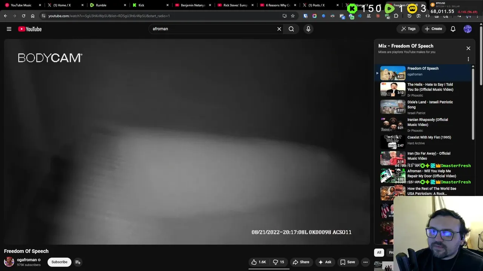This screenshot has width=483, height=271.
Task: Play Iran (So Far Away) Official Music Video
Action: [423, 158]
